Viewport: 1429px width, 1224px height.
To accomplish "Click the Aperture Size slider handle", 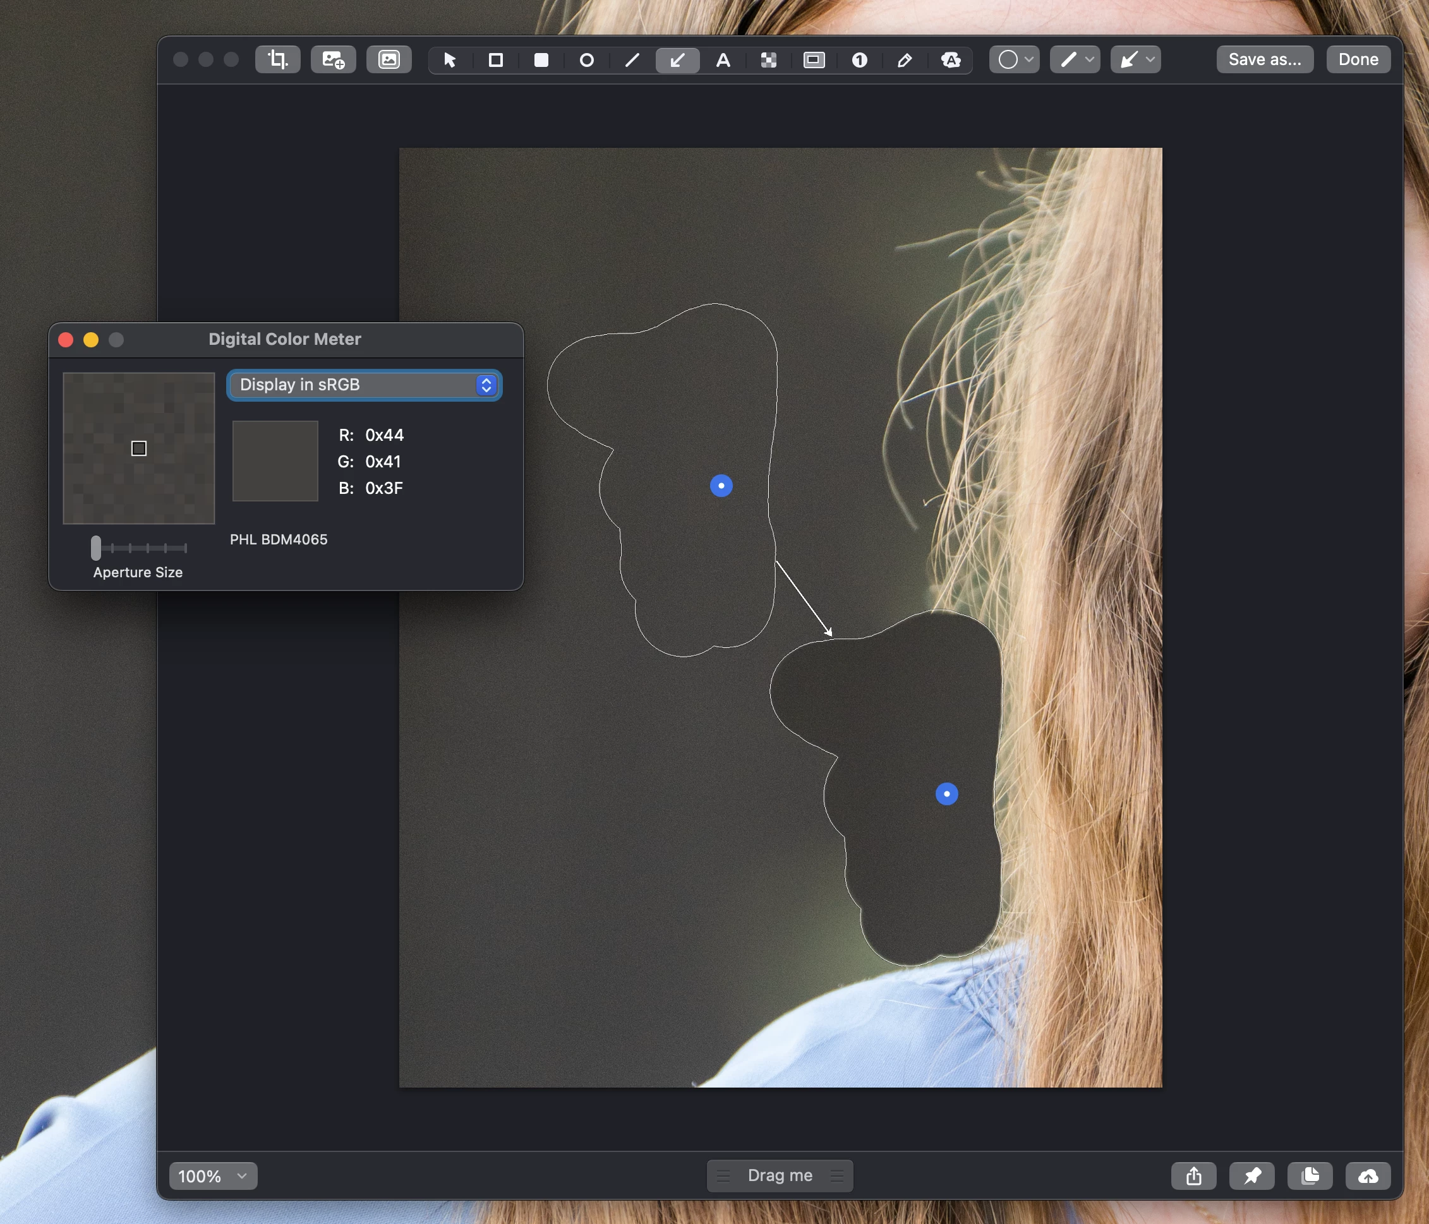I will point(96,548).
